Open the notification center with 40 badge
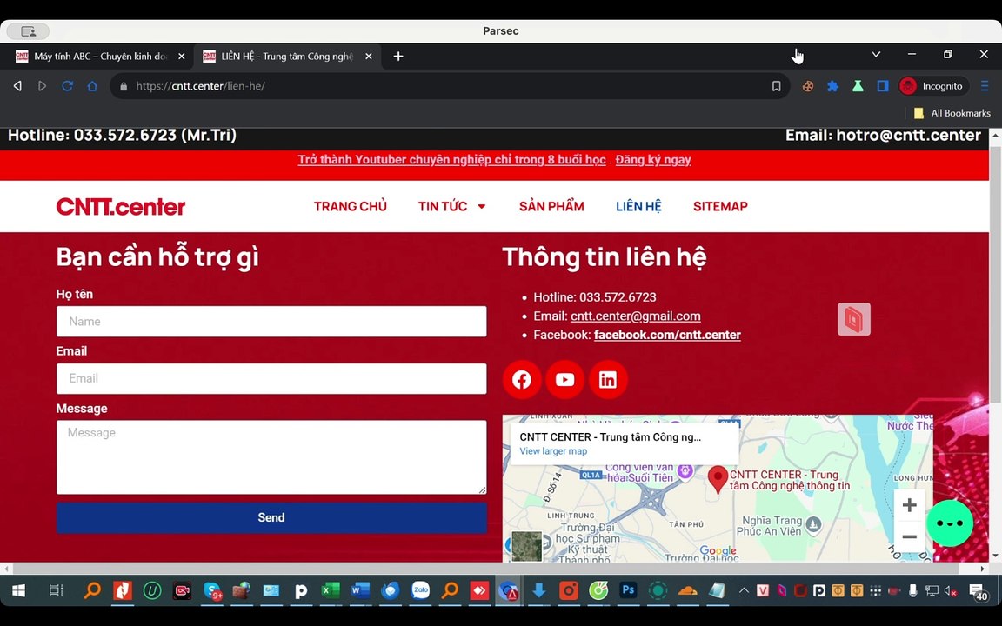This screenshot has height=626, width=1002. point(978,592)
